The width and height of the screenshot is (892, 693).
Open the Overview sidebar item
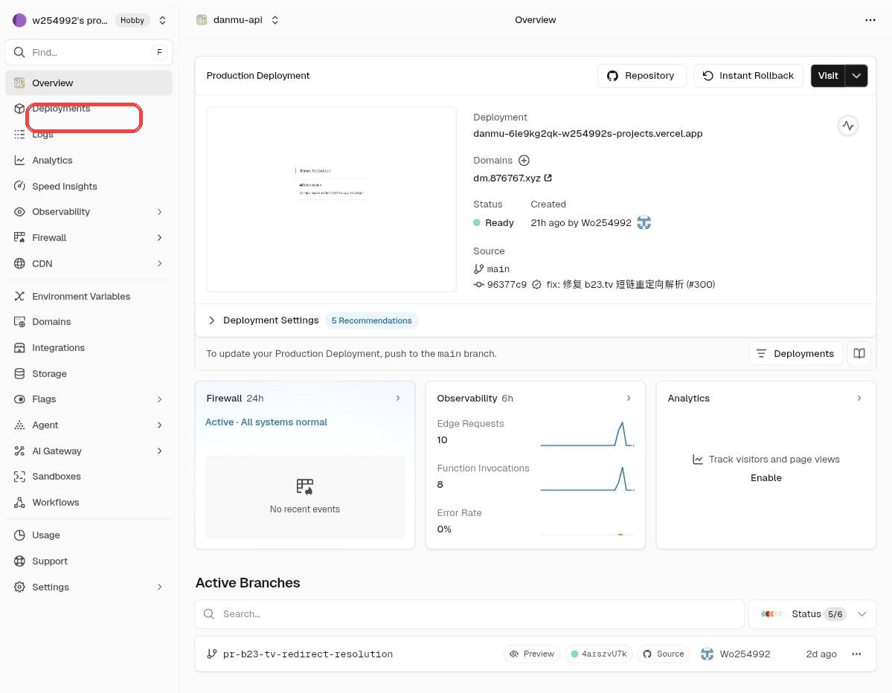[x=89, y=83]
